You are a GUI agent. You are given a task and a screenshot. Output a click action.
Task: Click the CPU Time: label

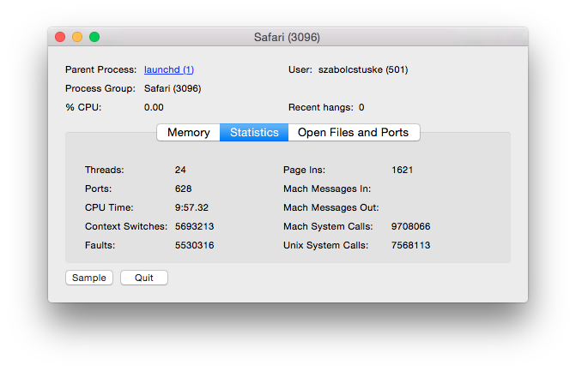pos(109,207)
